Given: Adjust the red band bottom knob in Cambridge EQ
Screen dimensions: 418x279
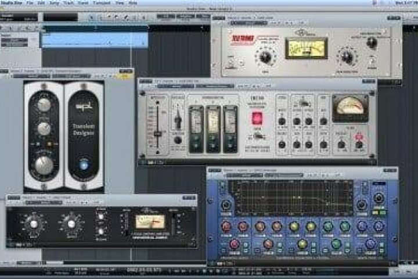Looking at the screenshot, I should [x=234, y=244].
